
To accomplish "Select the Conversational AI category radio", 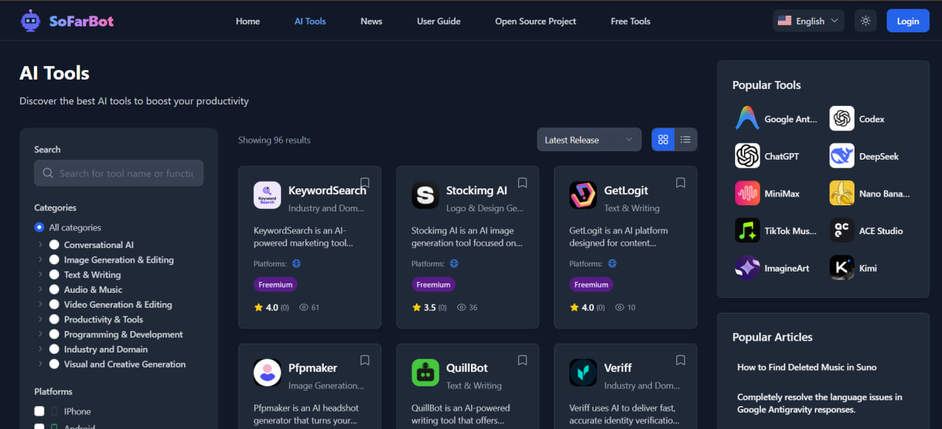I will click(x=54, y=244).
